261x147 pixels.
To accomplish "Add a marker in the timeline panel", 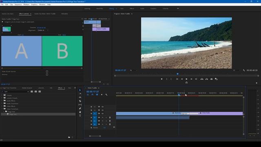I will (102, 95).
